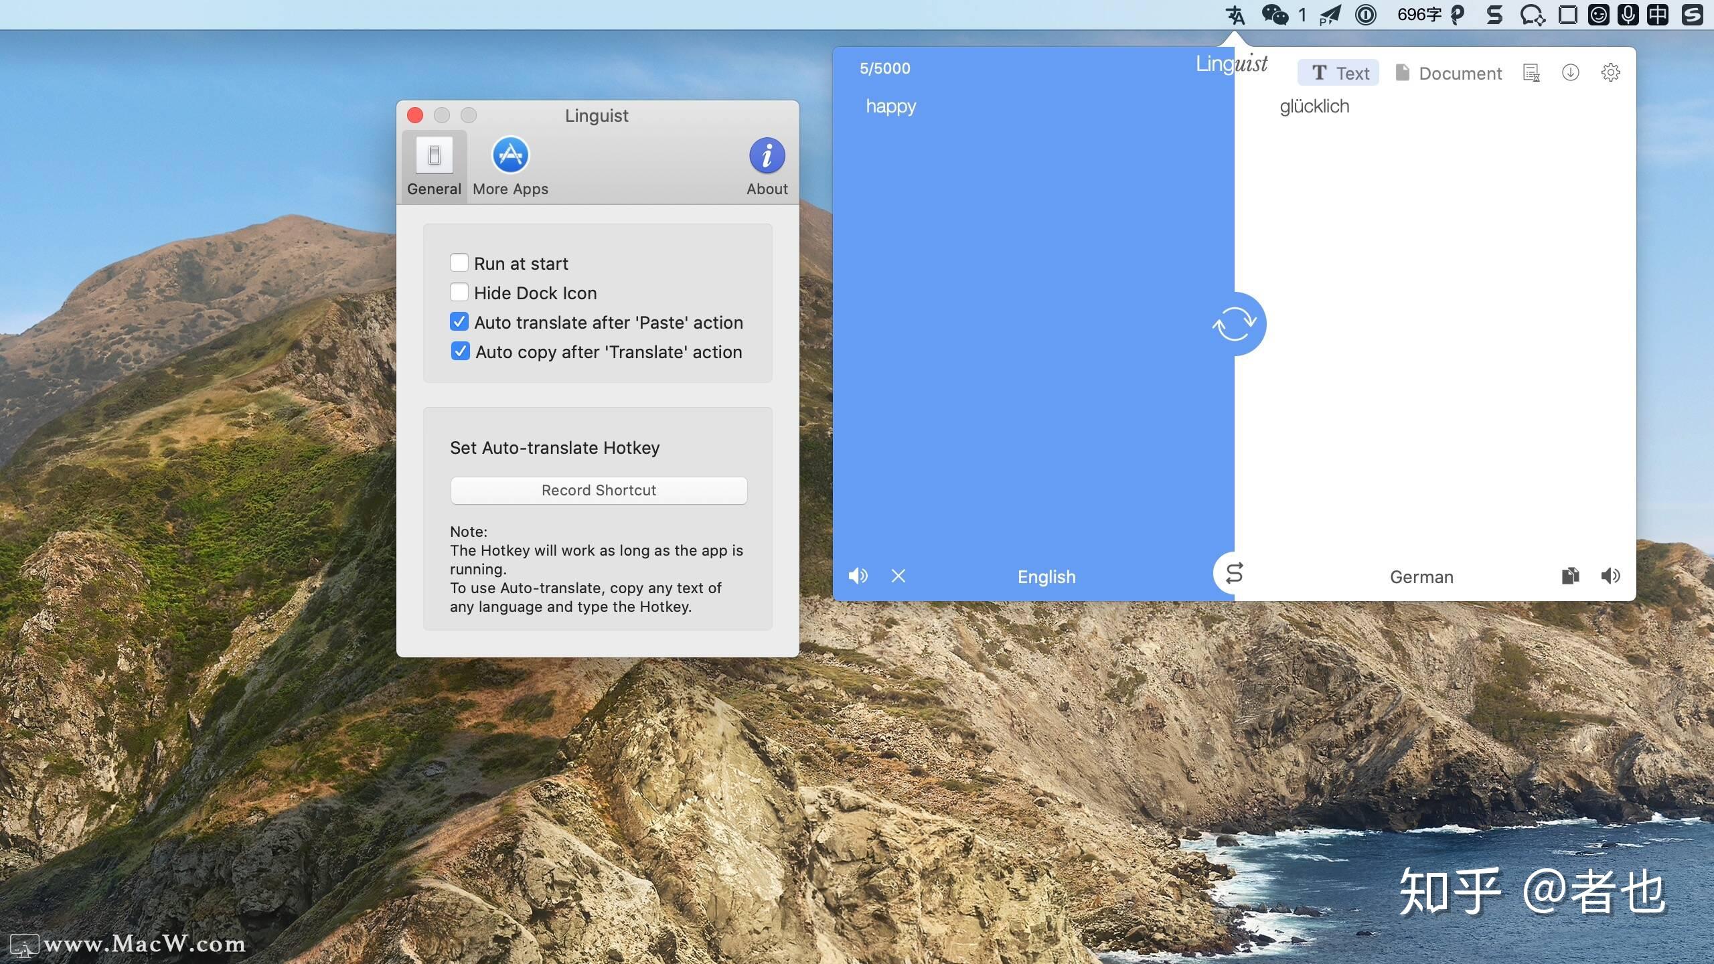The image size is (1714, 964).
Task: Open the German target language selector
Action: click(x=1421, y=577)
